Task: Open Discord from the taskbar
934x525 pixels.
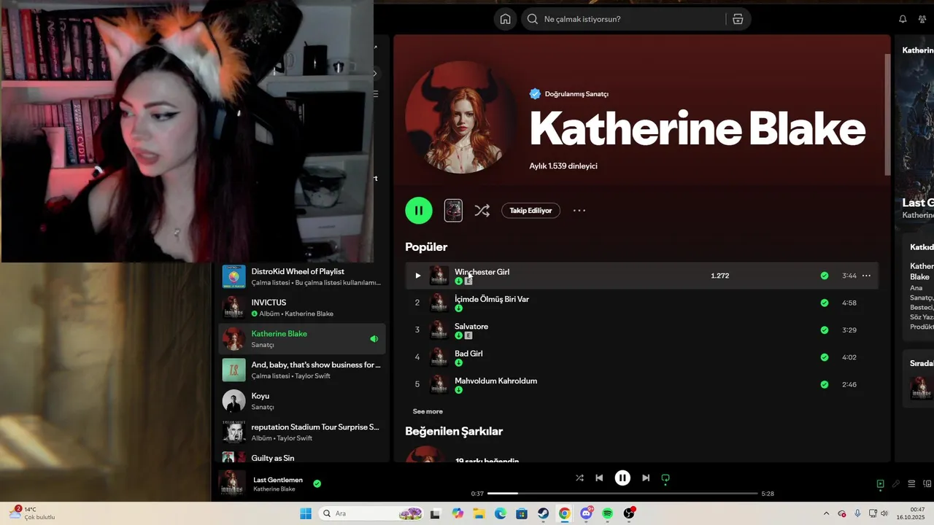Action: pos(587,513)
